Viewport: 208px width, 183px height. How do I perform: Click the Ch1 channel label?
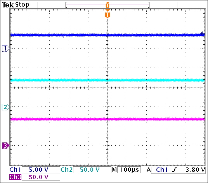[x=15, y=170]
